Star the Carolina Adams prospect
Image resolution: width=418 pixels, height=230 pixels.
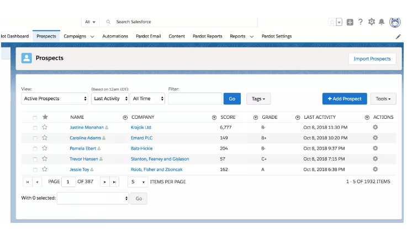(x=45, y=138)
